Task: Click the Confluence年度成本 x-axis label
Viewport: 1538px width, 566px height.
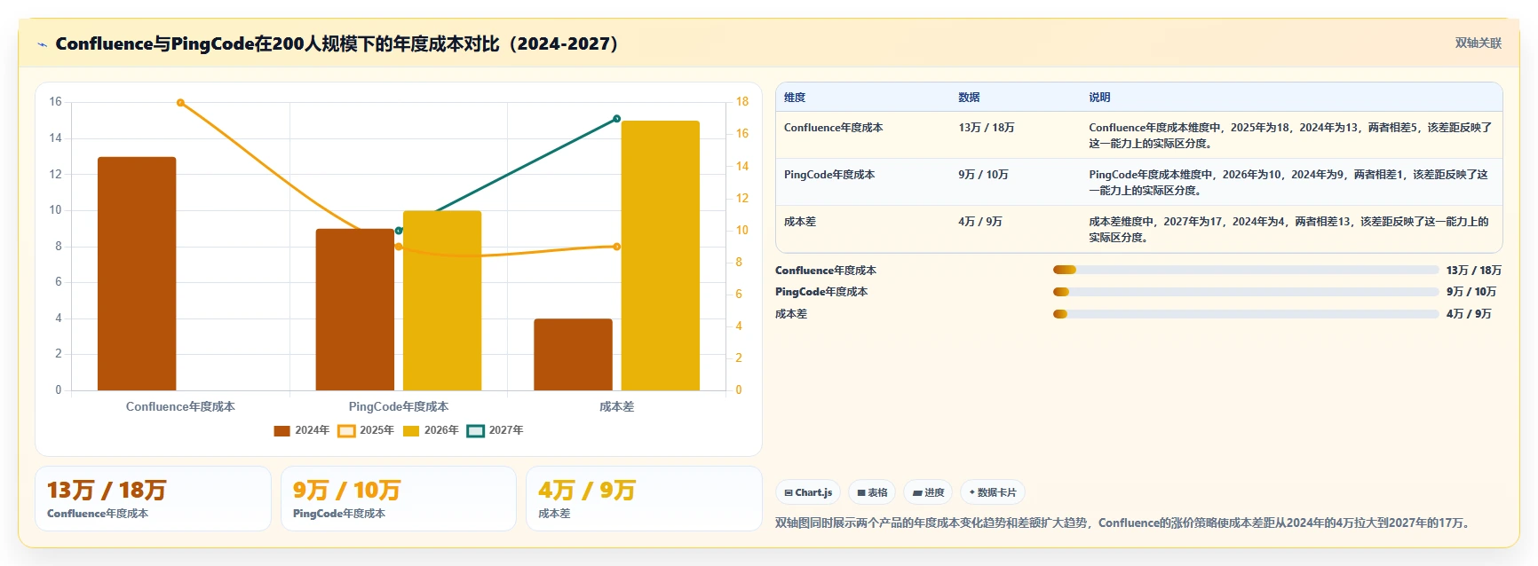Action: pos(180,406)
